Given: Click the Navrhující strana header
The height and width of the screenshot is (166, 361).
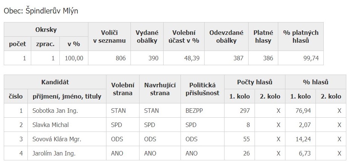Looking at the screenshot, I should pos(160,89).
